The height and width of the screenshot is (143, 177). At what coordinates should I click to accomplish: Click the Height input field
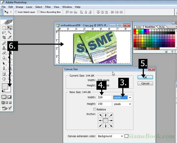104,104
